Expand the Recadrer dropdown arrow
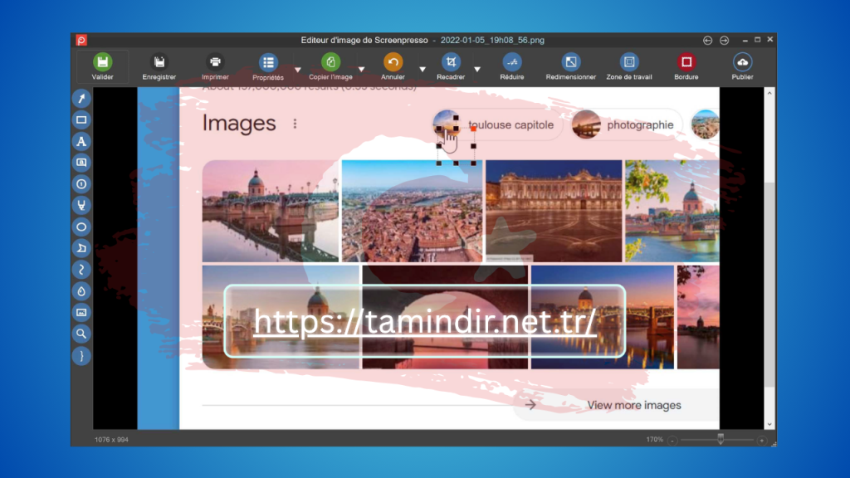The height and width of the screenshot is (478, 850). [477, 70]
